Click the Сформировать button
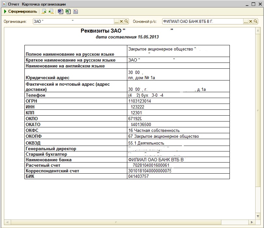 [21, 11]
